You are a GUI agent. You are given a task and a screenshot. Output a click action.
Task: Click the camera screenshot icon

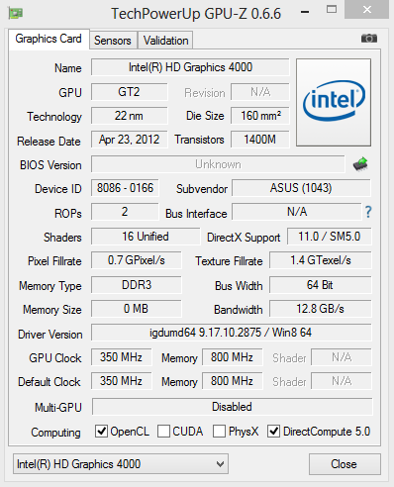369,39
